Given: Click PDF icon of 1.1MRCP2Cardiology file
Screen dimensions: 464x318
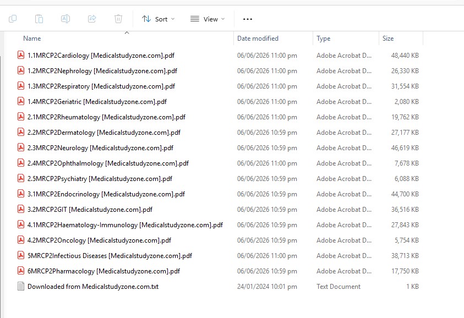Looking at the screenshot, I should 21,55.
